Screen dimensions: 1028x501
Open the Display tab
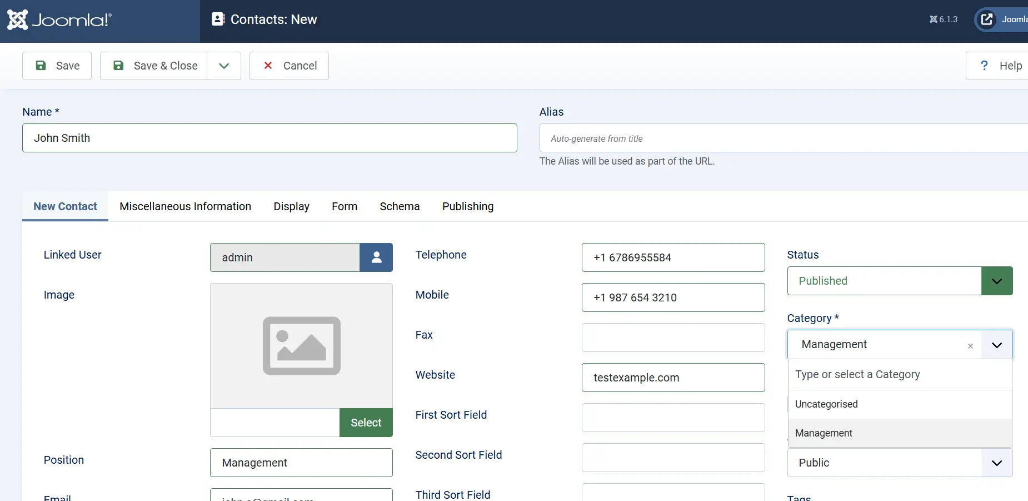292,206
